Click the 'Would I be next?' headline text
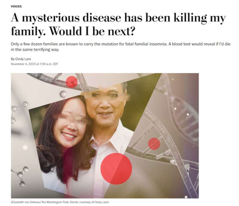Viewport: 239px width, 206px height. coord(92,31)
